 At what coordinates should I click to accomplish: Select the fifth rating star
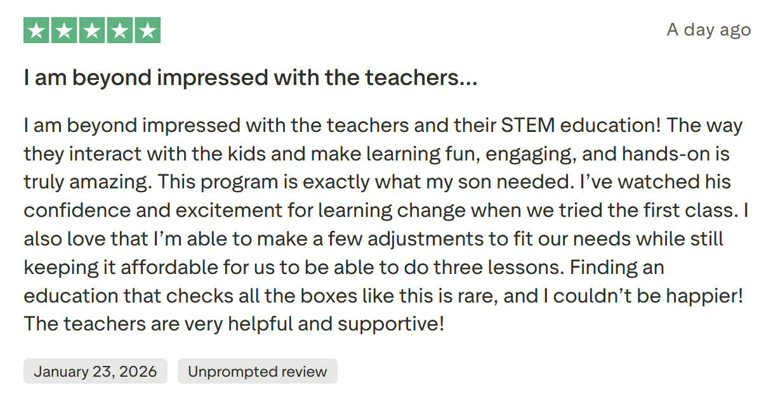pyautogui.click(x=147, y=30)
